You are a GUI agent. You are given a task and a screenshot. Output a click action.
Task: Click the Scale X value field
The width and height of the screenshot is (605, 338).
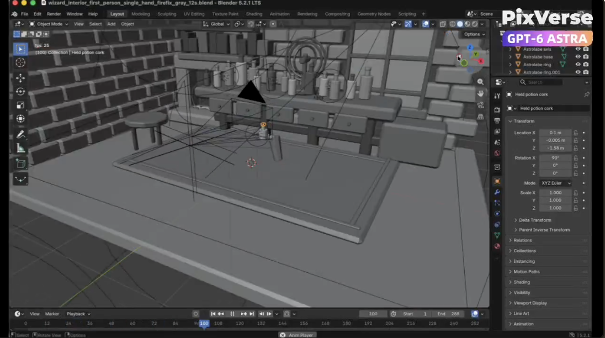coord(555,193)
